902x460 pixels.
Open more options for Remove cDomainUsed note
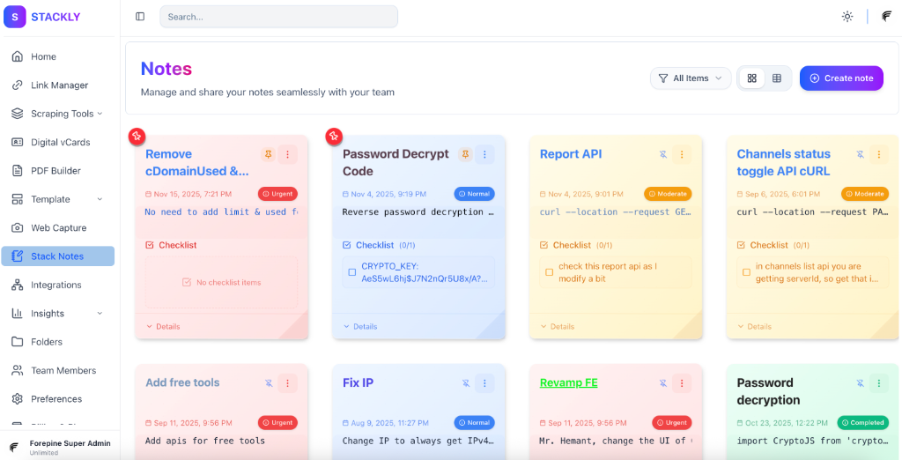[288, 154]
